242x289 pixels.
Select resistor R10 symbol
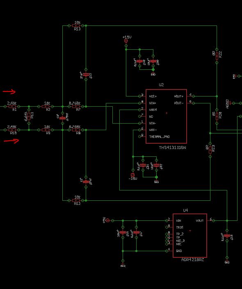[12, 130]
